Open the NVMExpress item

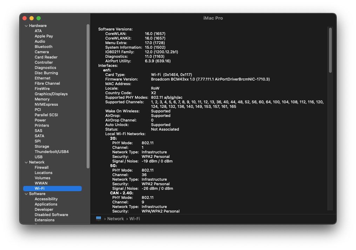46,104
